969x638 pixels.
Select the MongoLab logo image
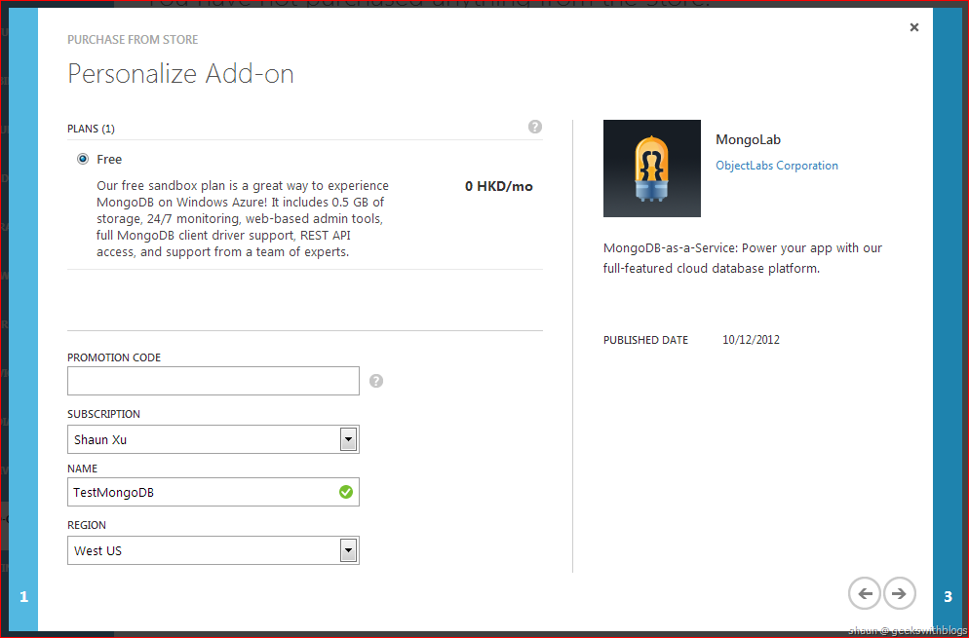(652, 169)
